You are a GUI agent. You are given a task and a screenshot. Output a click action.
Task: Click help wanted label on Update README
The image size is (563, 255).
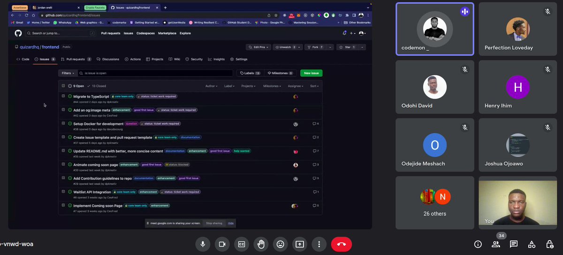(x=242, y=151)
